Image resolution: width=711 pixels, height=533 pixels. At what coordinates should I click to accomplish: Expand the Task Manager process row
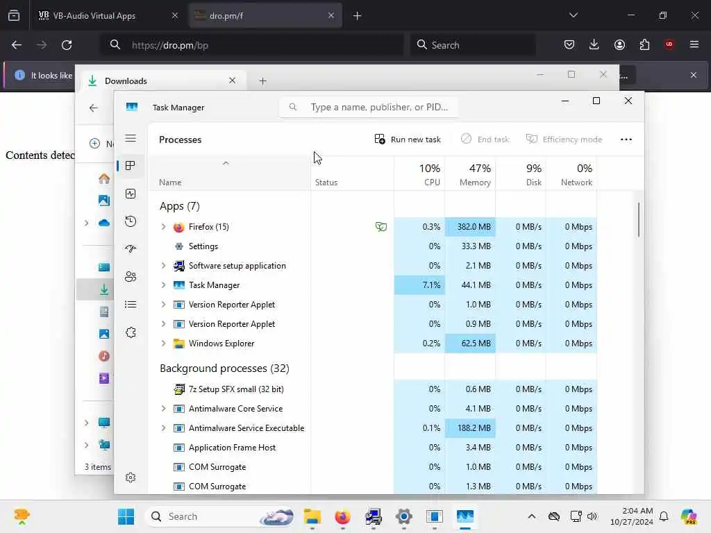tap(164, 285)
